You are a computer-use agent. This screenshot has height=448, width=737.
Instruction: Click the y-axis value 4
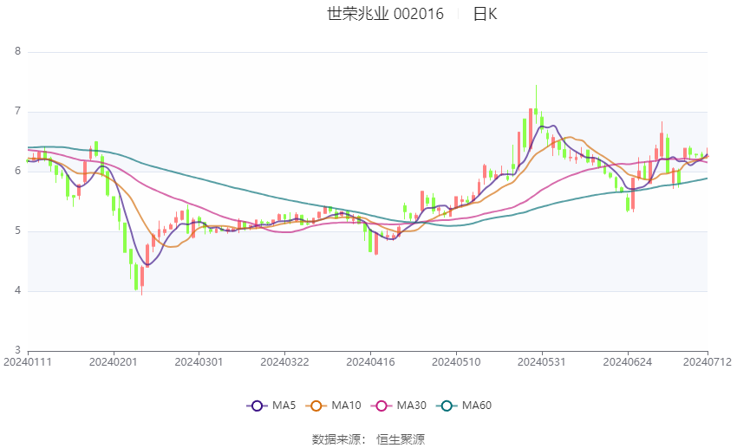(18, 290)
